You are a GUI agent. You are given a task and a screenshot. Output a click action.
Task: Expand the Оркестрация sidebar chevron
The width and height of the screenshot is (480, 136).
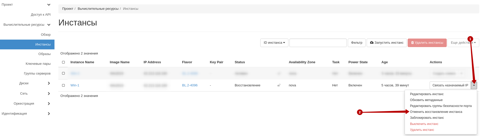49,104
